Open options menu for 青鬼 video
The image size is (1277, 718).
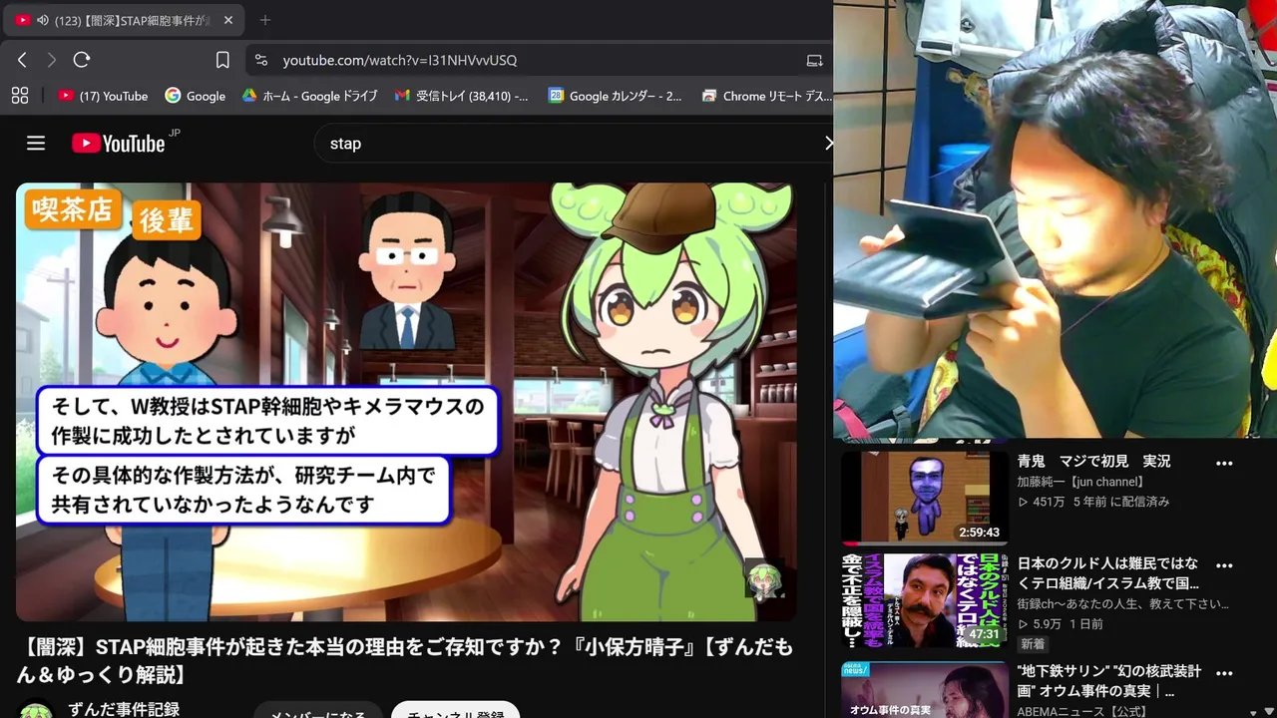(x=1224, y=463)
